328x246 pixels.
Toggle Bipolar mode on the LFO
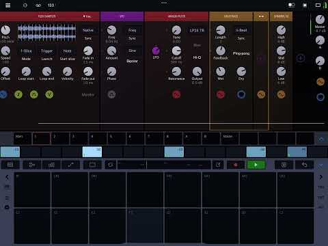click(x=132, y=61)
